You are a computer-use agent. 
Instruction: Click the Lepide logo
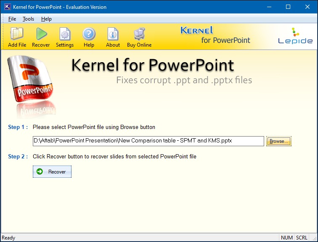[295, 36]
